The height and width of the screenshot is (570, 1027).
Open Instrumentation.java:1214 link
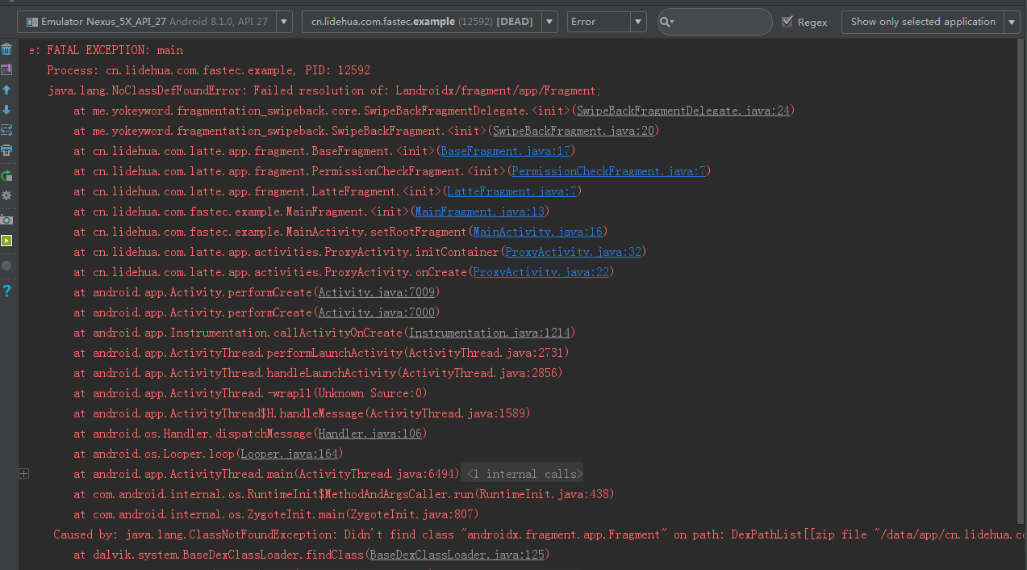click(x=489, y=333)
